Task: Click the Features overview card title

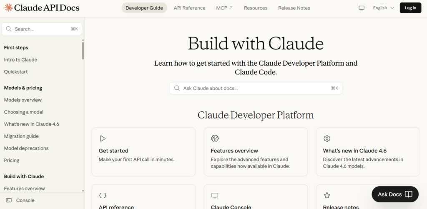Action: (234, 151)
